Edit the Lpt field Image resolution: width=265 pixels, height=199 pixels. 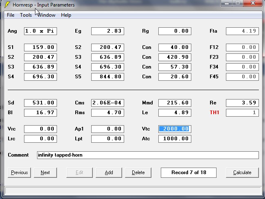pos(107,139)
